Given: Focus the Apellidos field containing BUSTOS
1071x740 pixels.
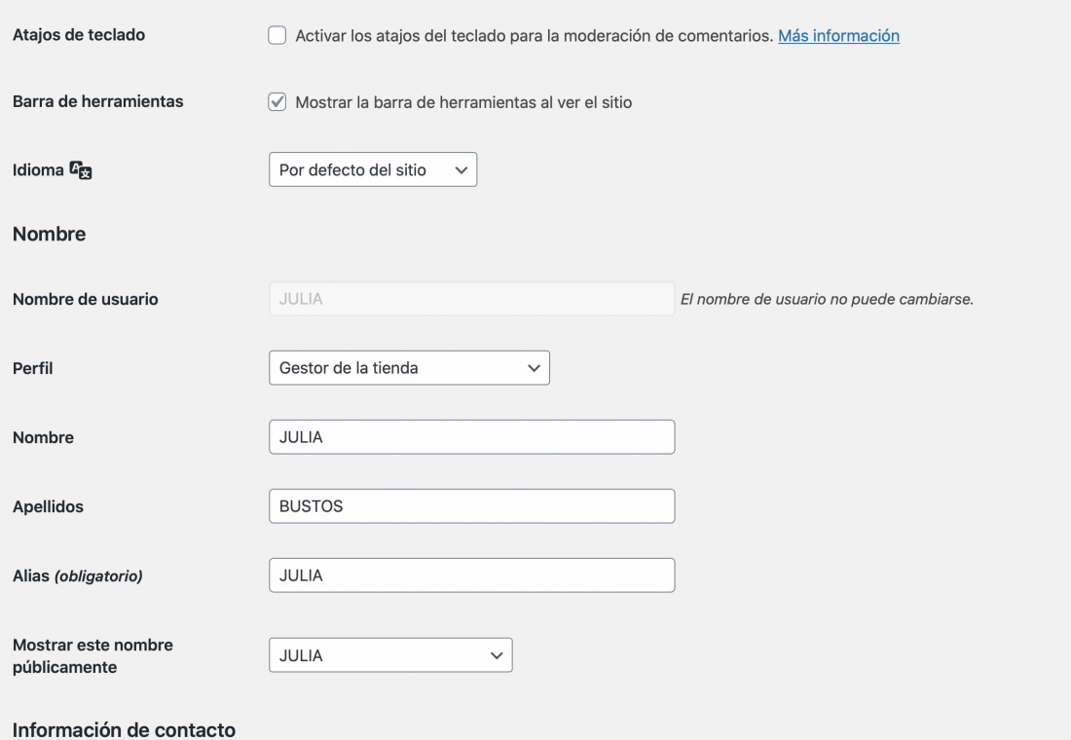Looking at the screenshot, I should coord(472,506).
